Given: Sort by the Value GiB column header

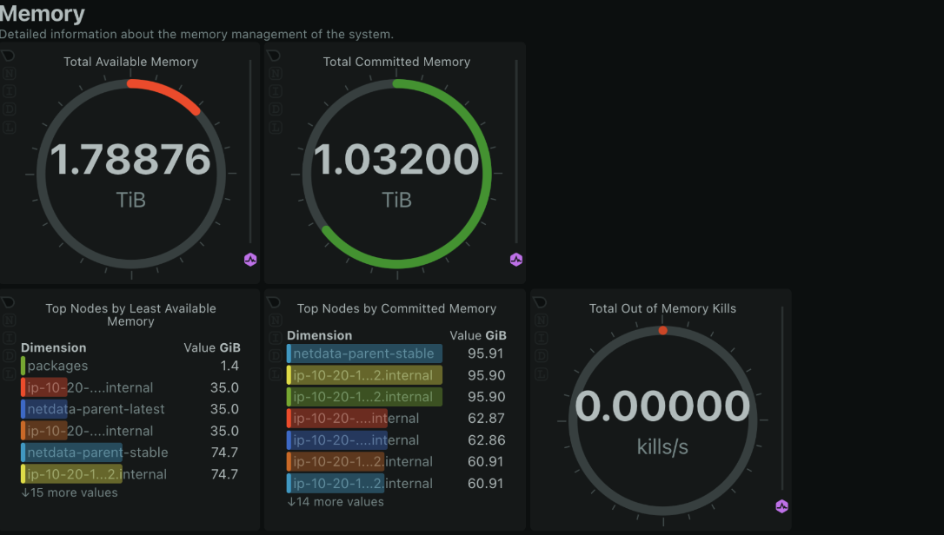Looking at the screenshot, I should tap(212, 347).
